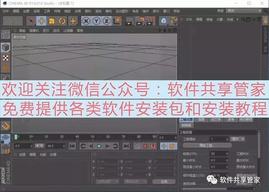This screenshot has height=192, width=269.
Task: Open the 编辑 menu in main menu bar
Action: click(16, 11)
